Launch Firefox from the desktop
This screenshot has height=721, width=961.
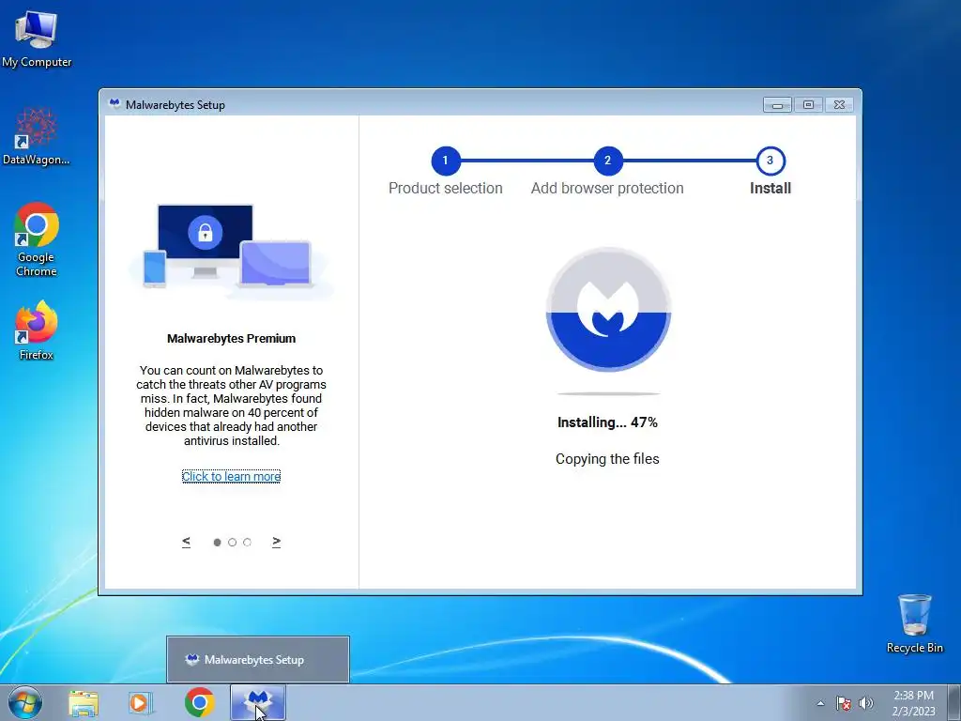pos(37,330)
